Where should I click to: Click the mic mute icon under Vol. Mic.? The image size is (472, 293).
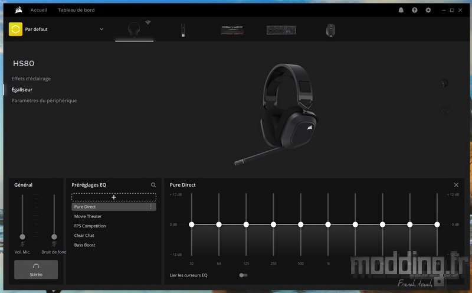coord(22,243)
